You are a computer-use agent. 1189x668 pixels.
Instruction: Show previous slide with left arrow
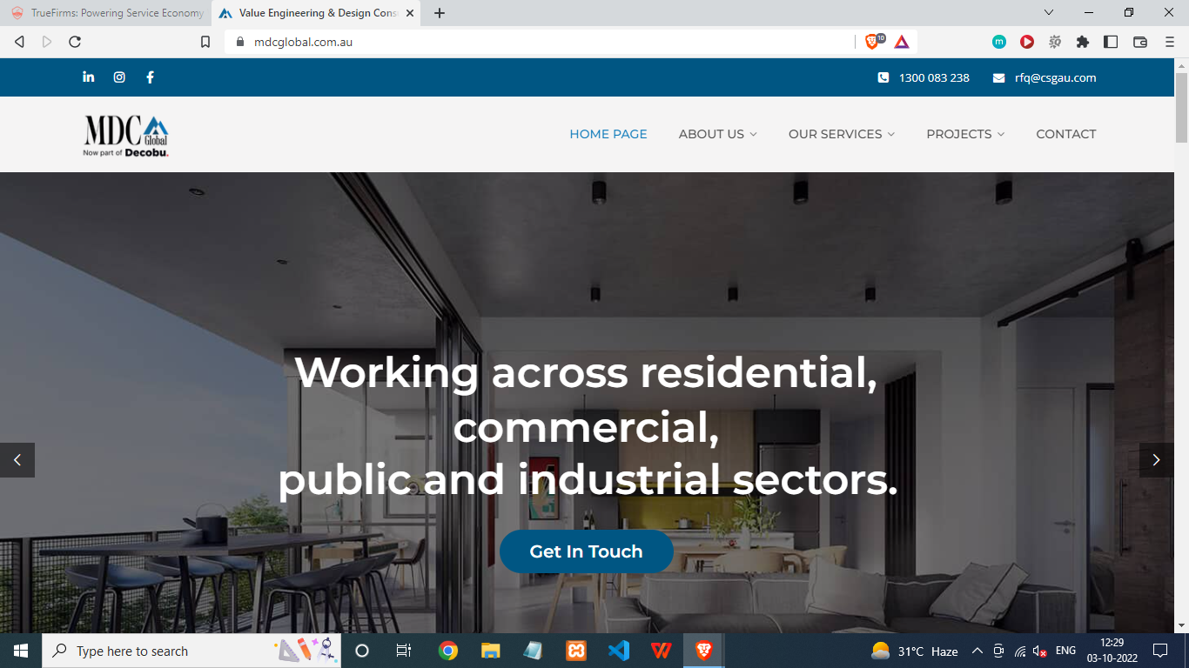coord(17,460)
